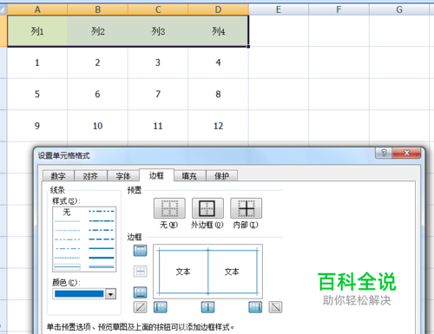Toggle the bottom border button

point(141,292)
